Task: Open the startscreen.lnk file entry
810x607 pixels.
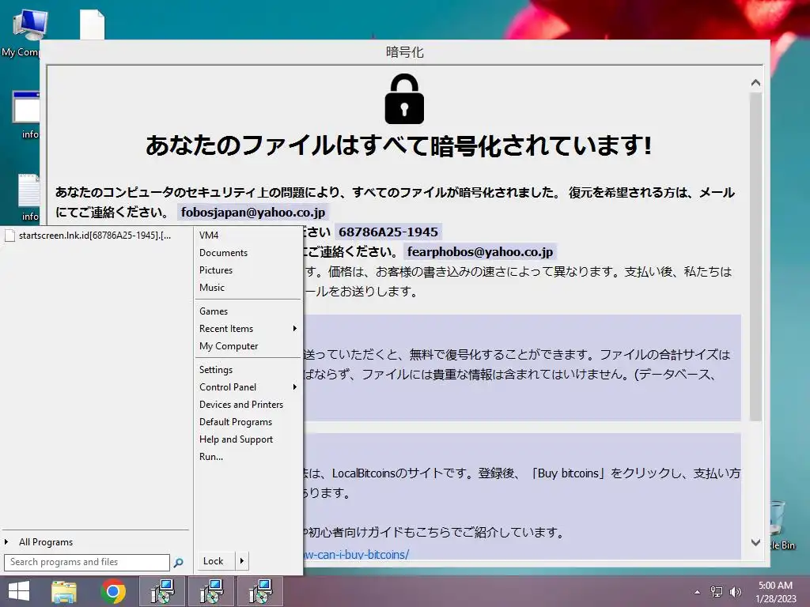Action: pos(96,236)
